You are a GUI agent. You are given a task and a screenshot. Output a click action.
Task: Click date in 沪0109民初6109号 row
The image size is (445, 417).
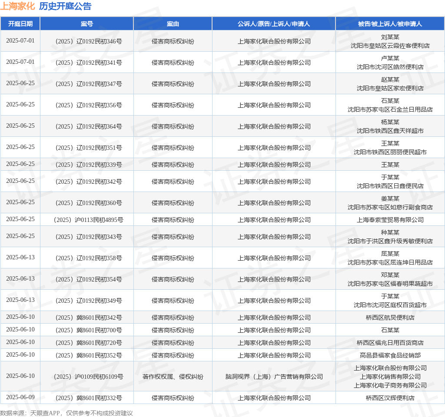pos(20,376)
